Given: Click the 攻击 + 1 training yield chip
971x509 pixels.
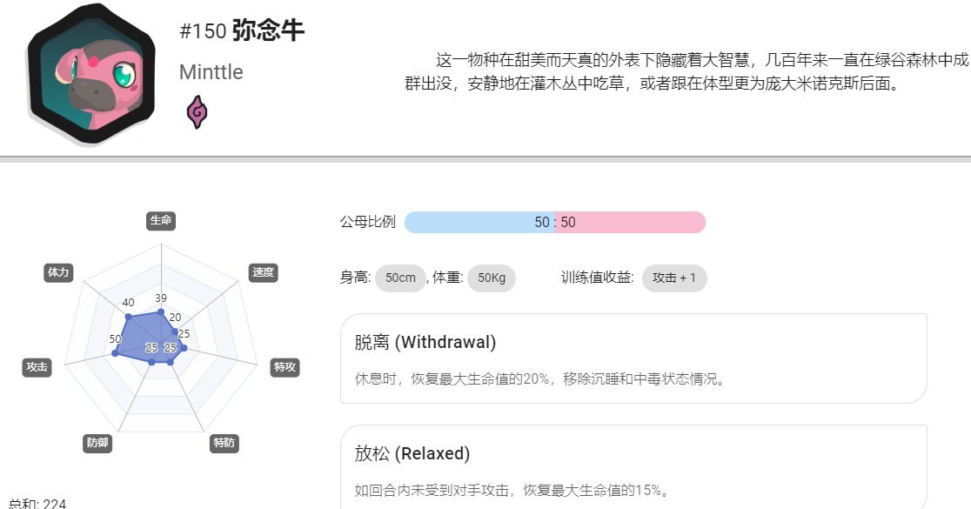Looking at the screenshot, I should 674,278.
